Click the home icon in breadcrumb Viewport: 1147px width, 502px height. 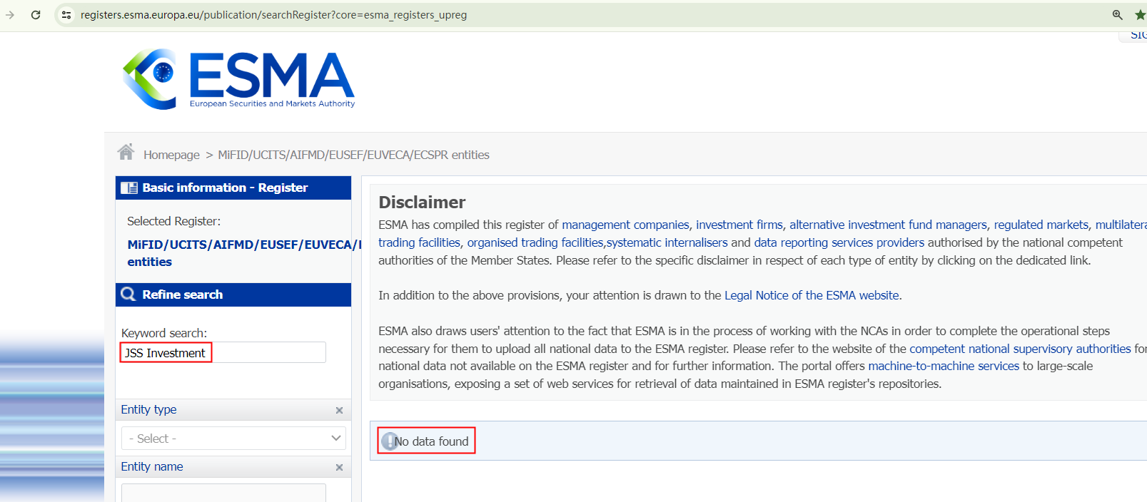pyautogui.click(x=126, y=153)
